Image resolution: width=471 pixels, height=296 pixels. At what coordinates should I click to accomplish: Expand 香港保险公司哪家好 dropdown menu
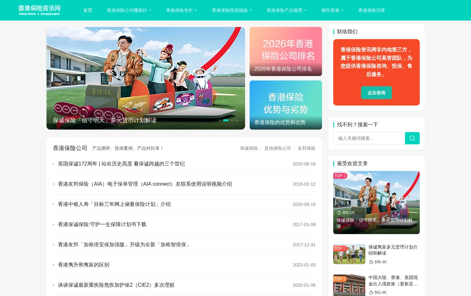[129, 10]
